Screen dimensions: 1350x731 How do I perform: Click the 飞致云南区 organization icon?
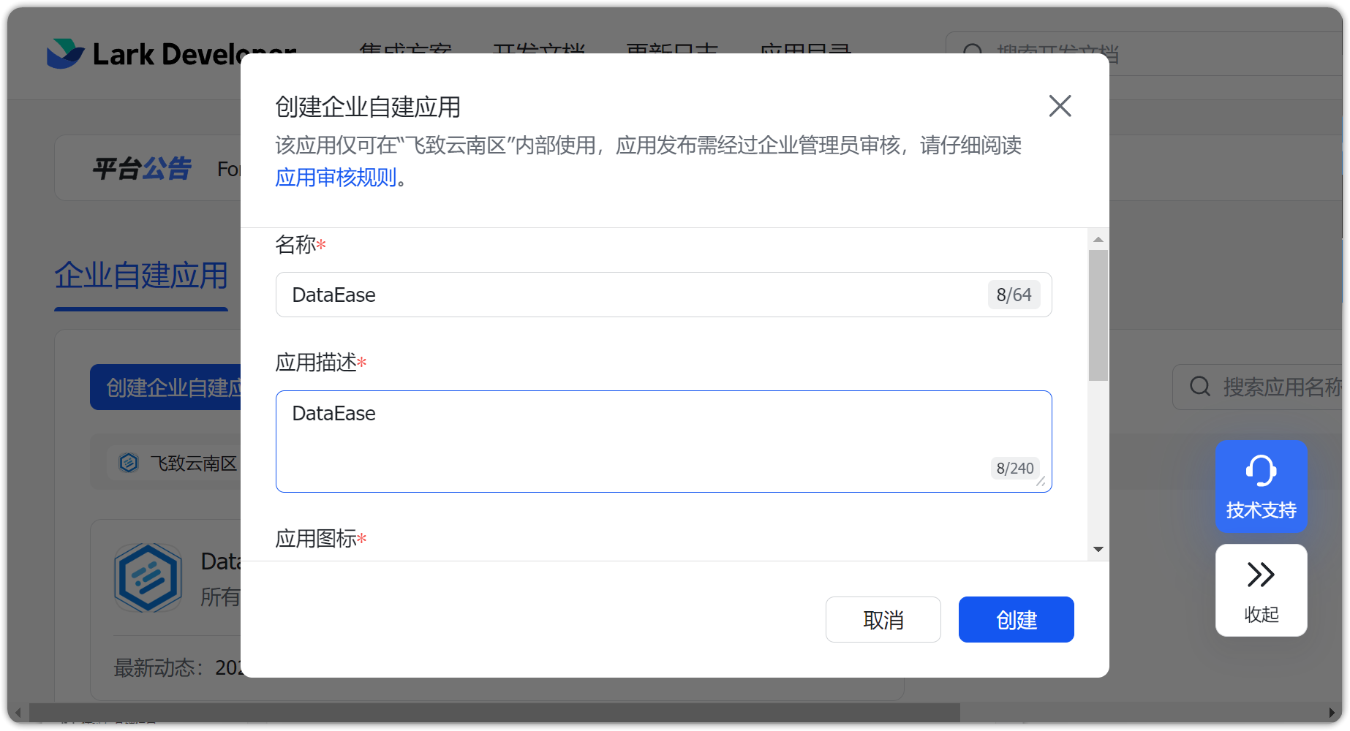click(x=129, y=463)
